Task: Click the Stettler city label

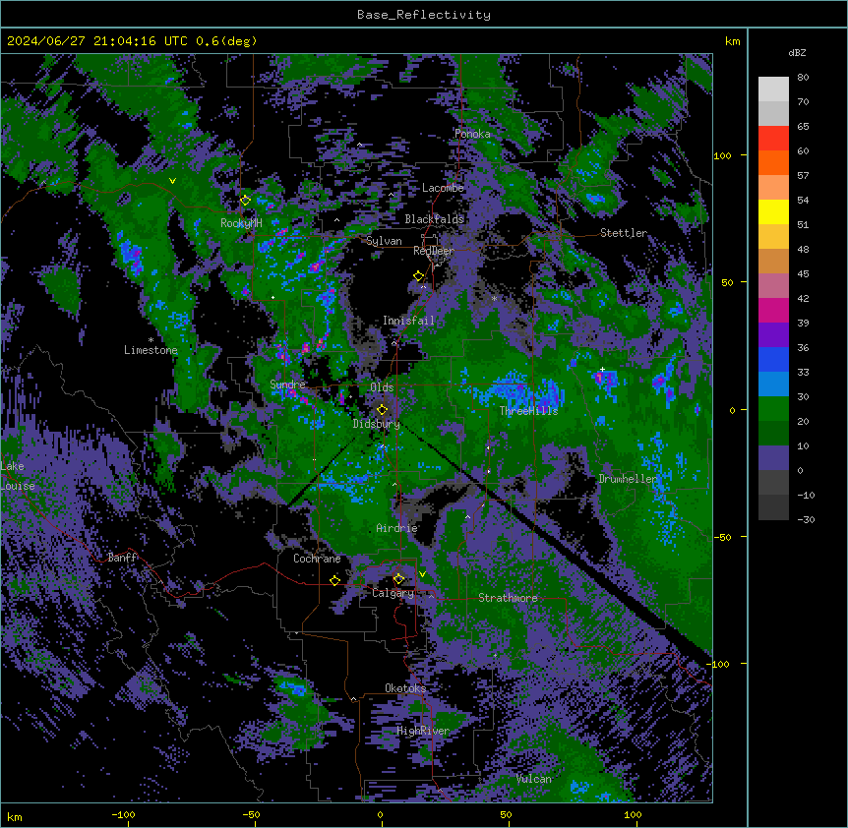Action: point(623,233)
